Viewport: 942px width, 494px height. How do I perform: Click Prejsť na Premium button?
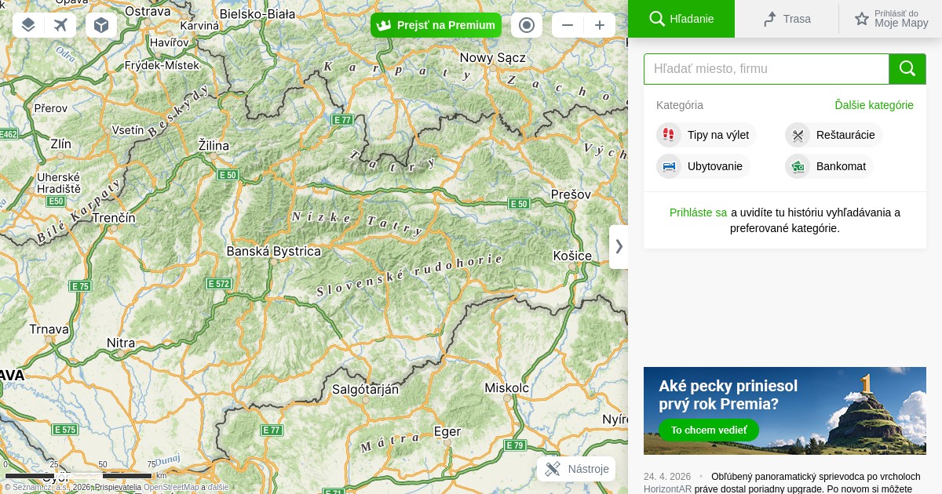point(436,25)
